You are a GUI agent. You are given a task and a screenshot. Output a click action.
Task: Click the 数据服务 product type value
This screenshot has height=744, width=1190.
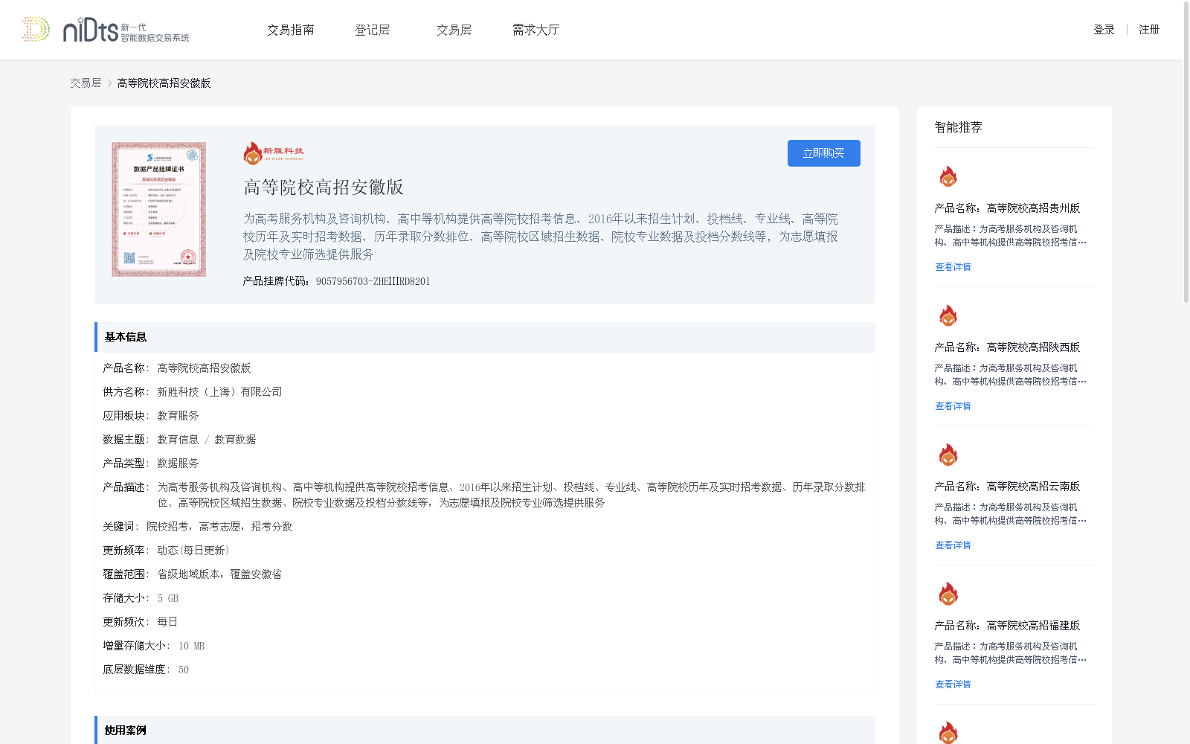pos(178,464)
